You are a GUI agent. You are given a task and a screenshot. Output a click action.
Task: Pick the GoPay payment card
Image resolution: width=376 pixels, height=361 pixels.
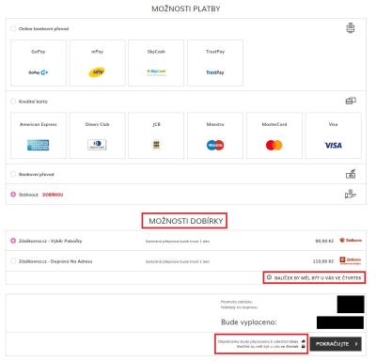pos(39,63)
